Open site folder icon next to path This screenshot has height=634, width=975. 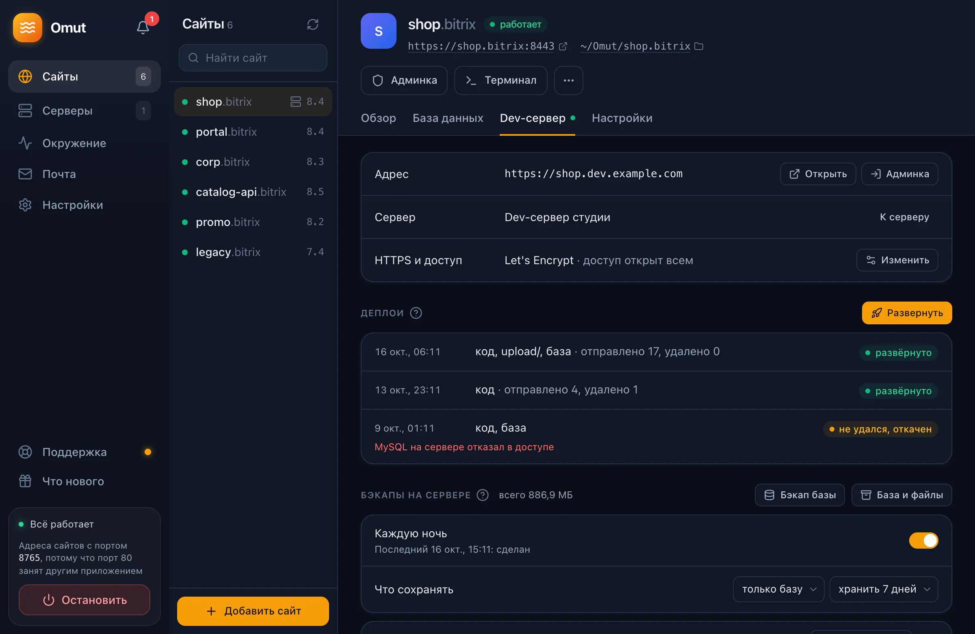point(699,46)
